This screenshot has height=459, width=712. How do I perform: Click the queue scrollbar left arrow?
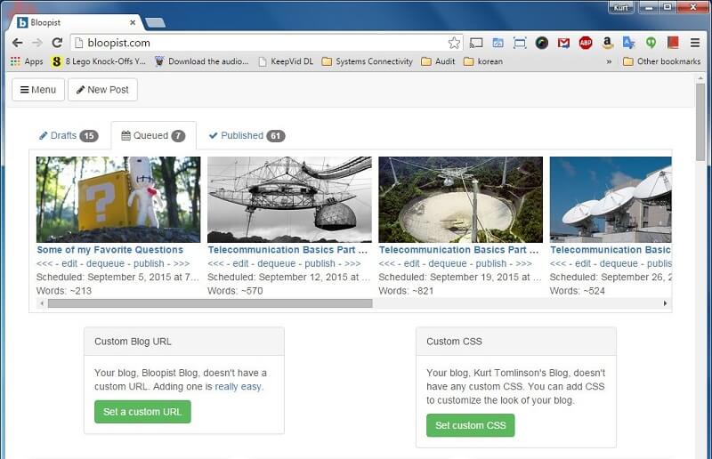[42, 303]
